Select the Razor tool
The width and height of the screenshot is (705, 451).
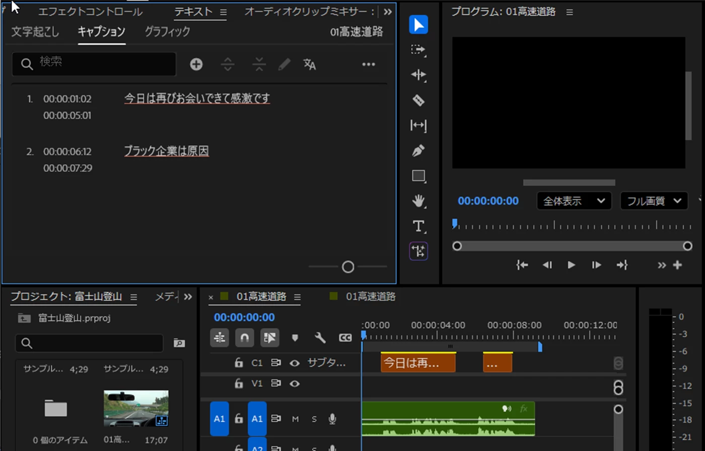(418, 100)
